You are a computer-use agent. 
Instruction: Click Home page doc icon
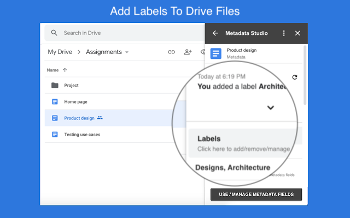pos(55,102)
